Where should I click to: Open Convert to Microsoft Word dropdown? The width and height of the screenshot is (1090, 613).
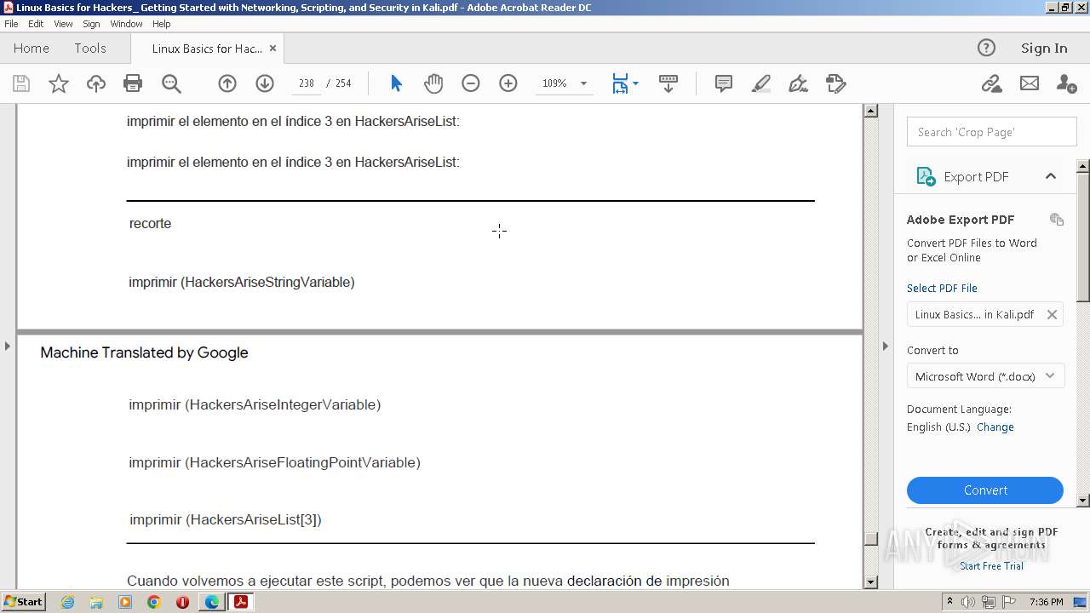click(985, 376)
